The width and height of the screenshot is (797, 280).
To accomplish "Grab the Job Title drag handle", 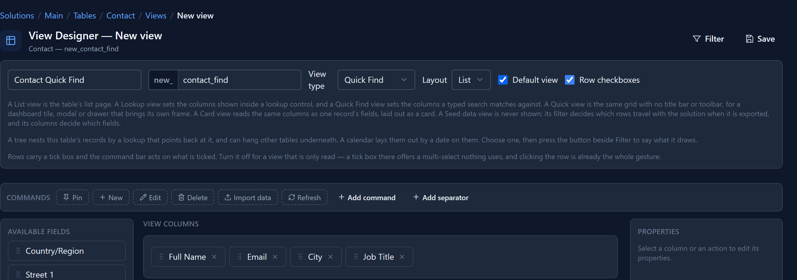I will 356,256.
